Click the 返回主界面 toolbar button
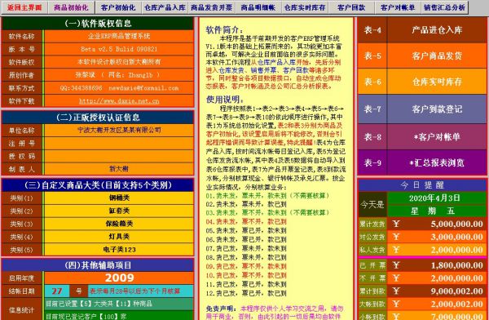This screenshot has height=320, width=489. tap(24, 7)
